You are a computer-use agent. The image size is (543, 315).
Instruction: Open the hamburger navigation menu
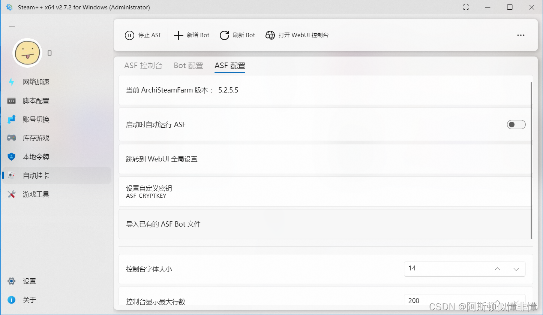coord(12,25)
